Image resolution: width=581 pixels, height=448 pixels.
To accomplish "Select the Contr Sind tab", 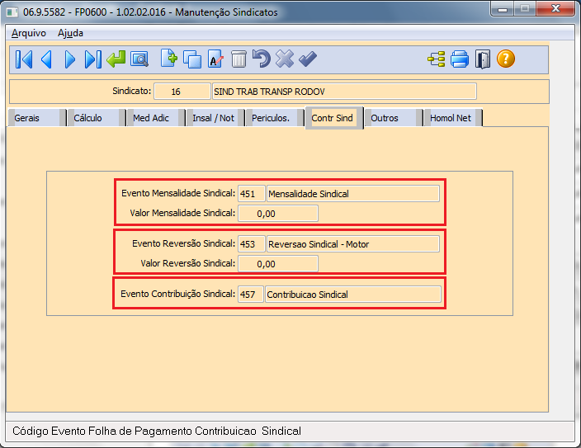I will (334, 118).
